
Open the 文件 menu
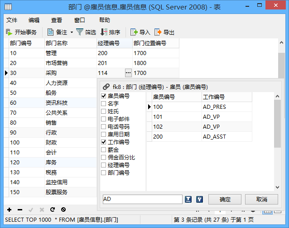pyautogui.click(x=12, y=20)
